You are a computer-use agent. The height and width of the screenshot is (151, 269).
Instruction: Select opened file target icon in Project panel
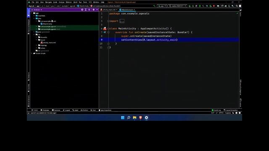82,10
